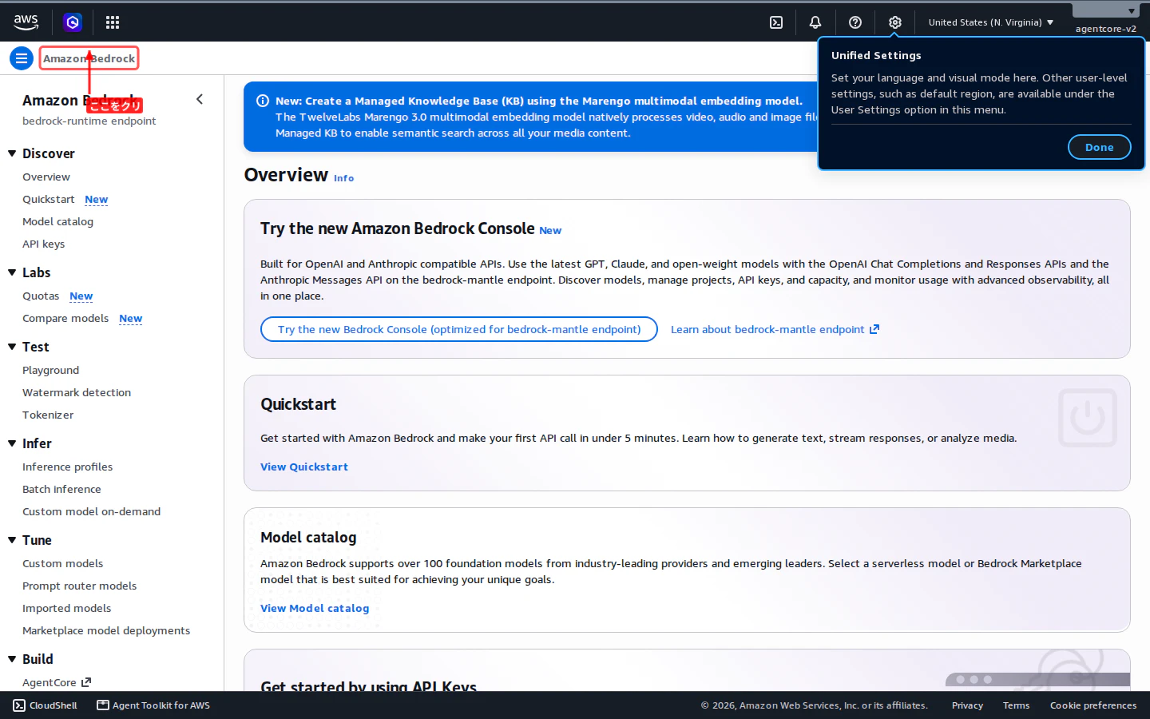This screenshot has height=719, width=1150.
Task: Collapse the Tune section
Action: tap(12, 540)
